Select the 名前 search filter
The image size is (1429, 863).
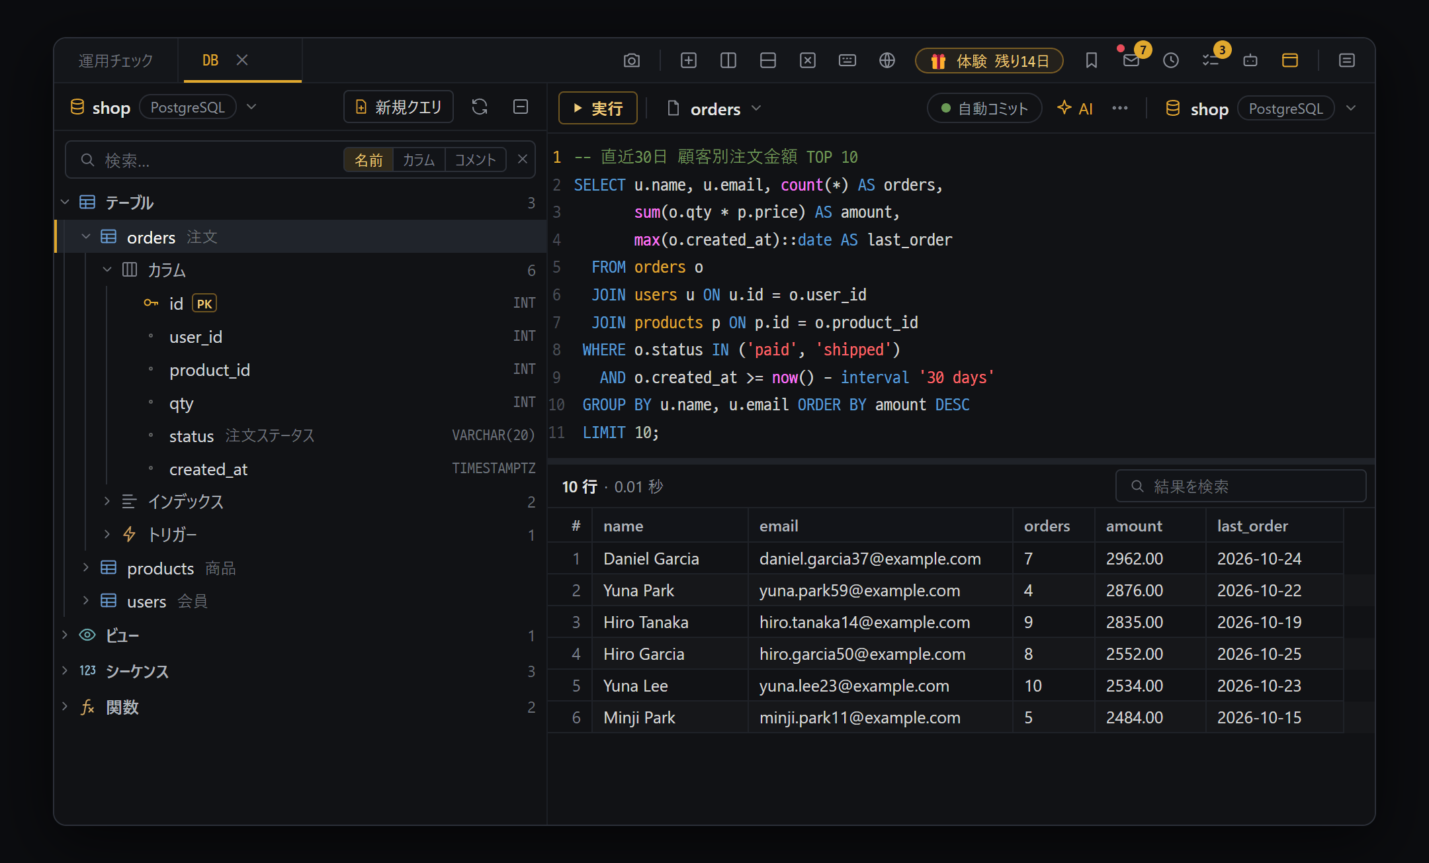[x=368, y=160]
